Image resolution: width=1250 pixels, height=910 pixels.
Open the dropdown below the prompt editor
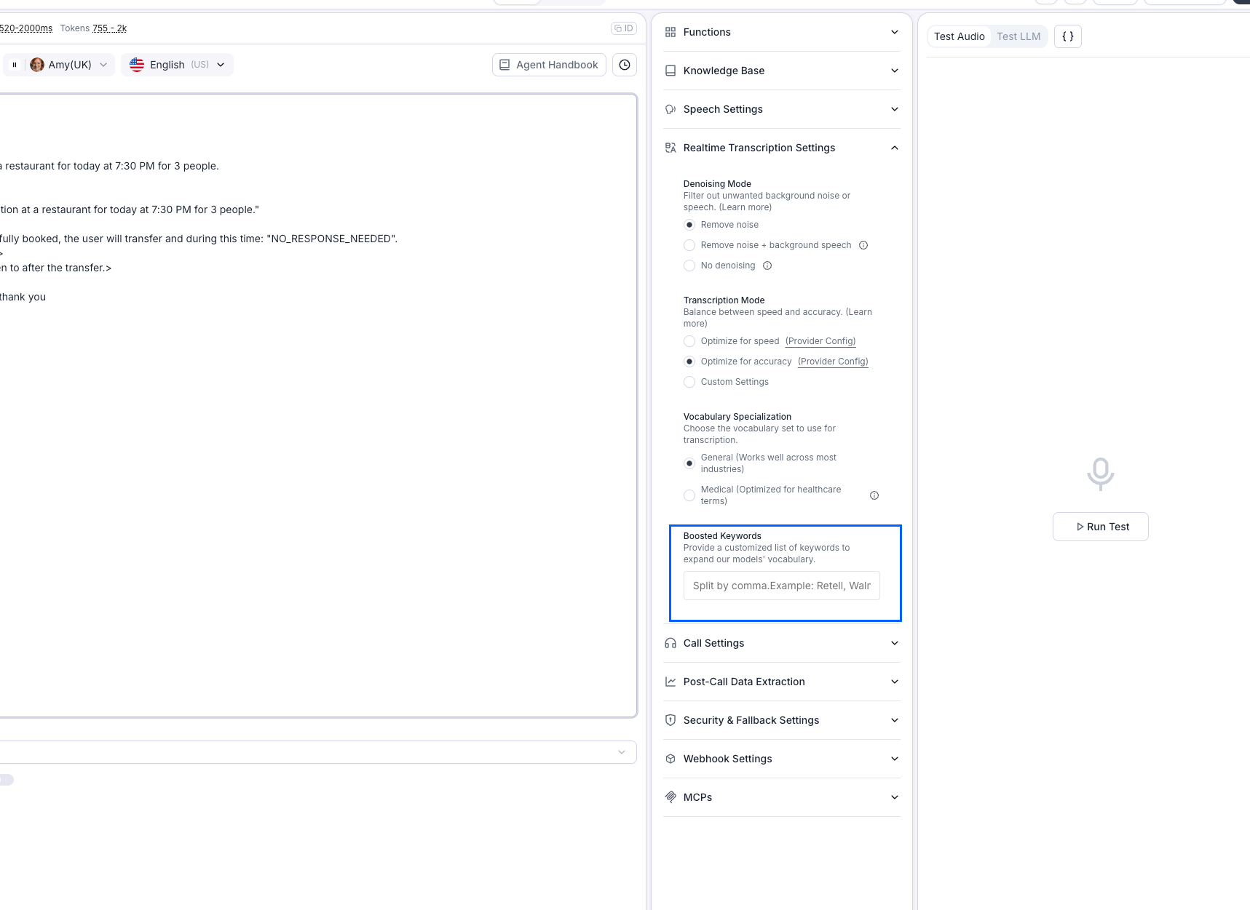317,752
